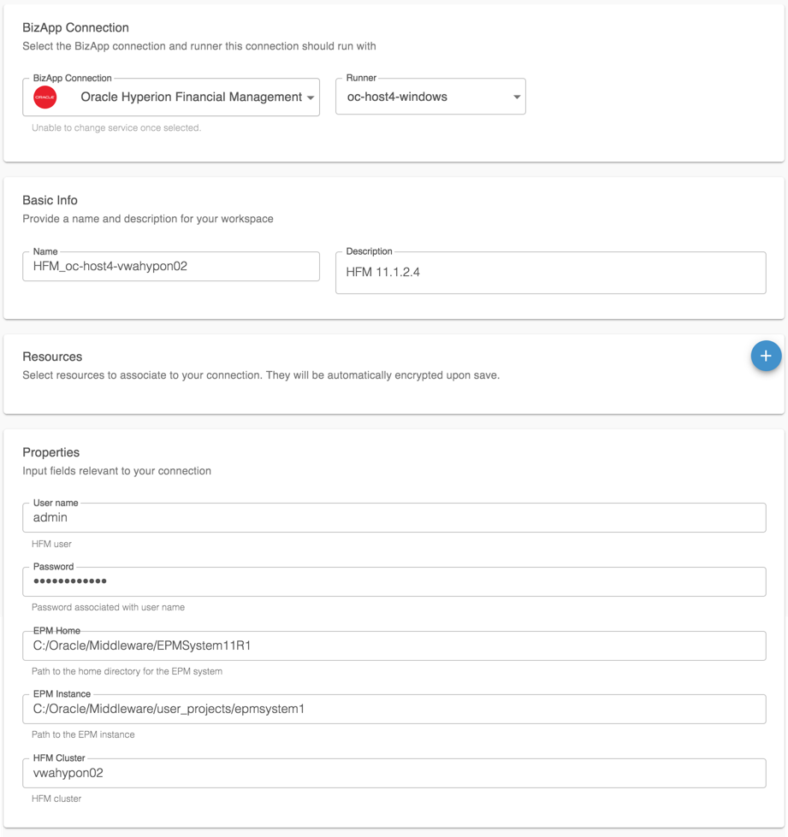Click the User name field containing admin
The image size is (788, 837).
[x=394, y=517]
